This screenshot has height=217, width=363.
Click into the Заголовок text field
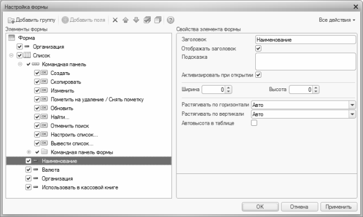pyautogui.click(x=305, y=40)
